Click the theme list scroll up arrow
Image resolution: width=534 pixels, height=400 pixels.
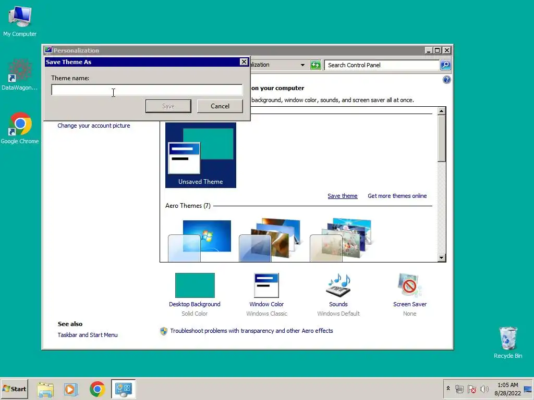(x=441, y=111)
